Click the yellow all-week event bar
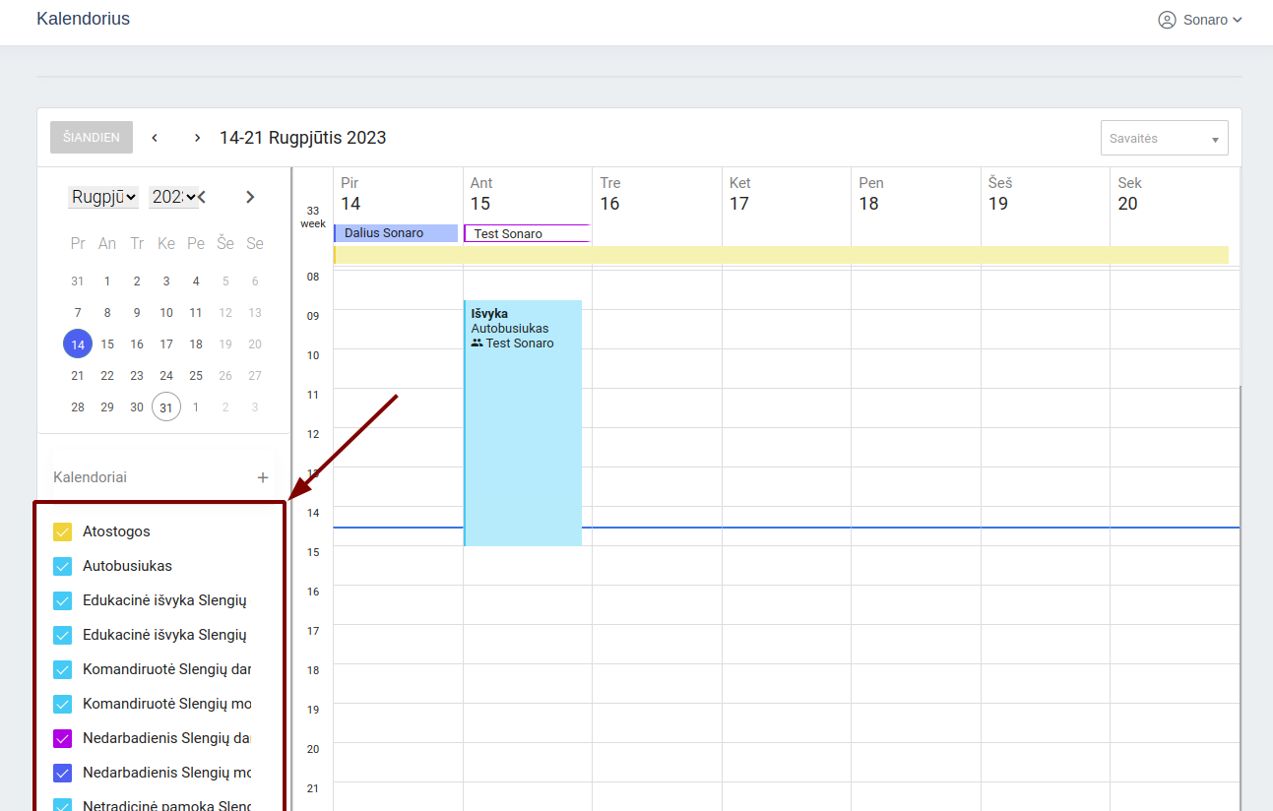Viewport: 1273px width, 811px height. [781, 255]
